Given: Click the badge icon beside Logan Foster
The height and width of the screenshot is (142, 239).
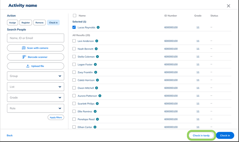Looking at the screenshot, I should click(95, 65).
